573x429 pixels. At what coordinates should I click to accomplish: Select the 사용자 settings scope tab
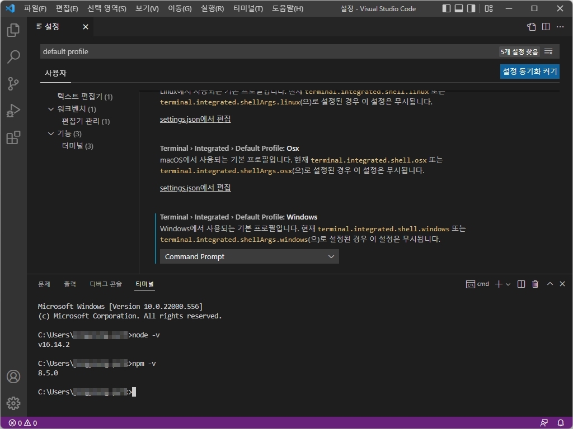(55, 73)
